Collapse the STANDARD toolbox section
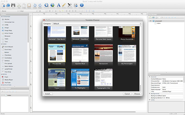 tap(2, 17)
